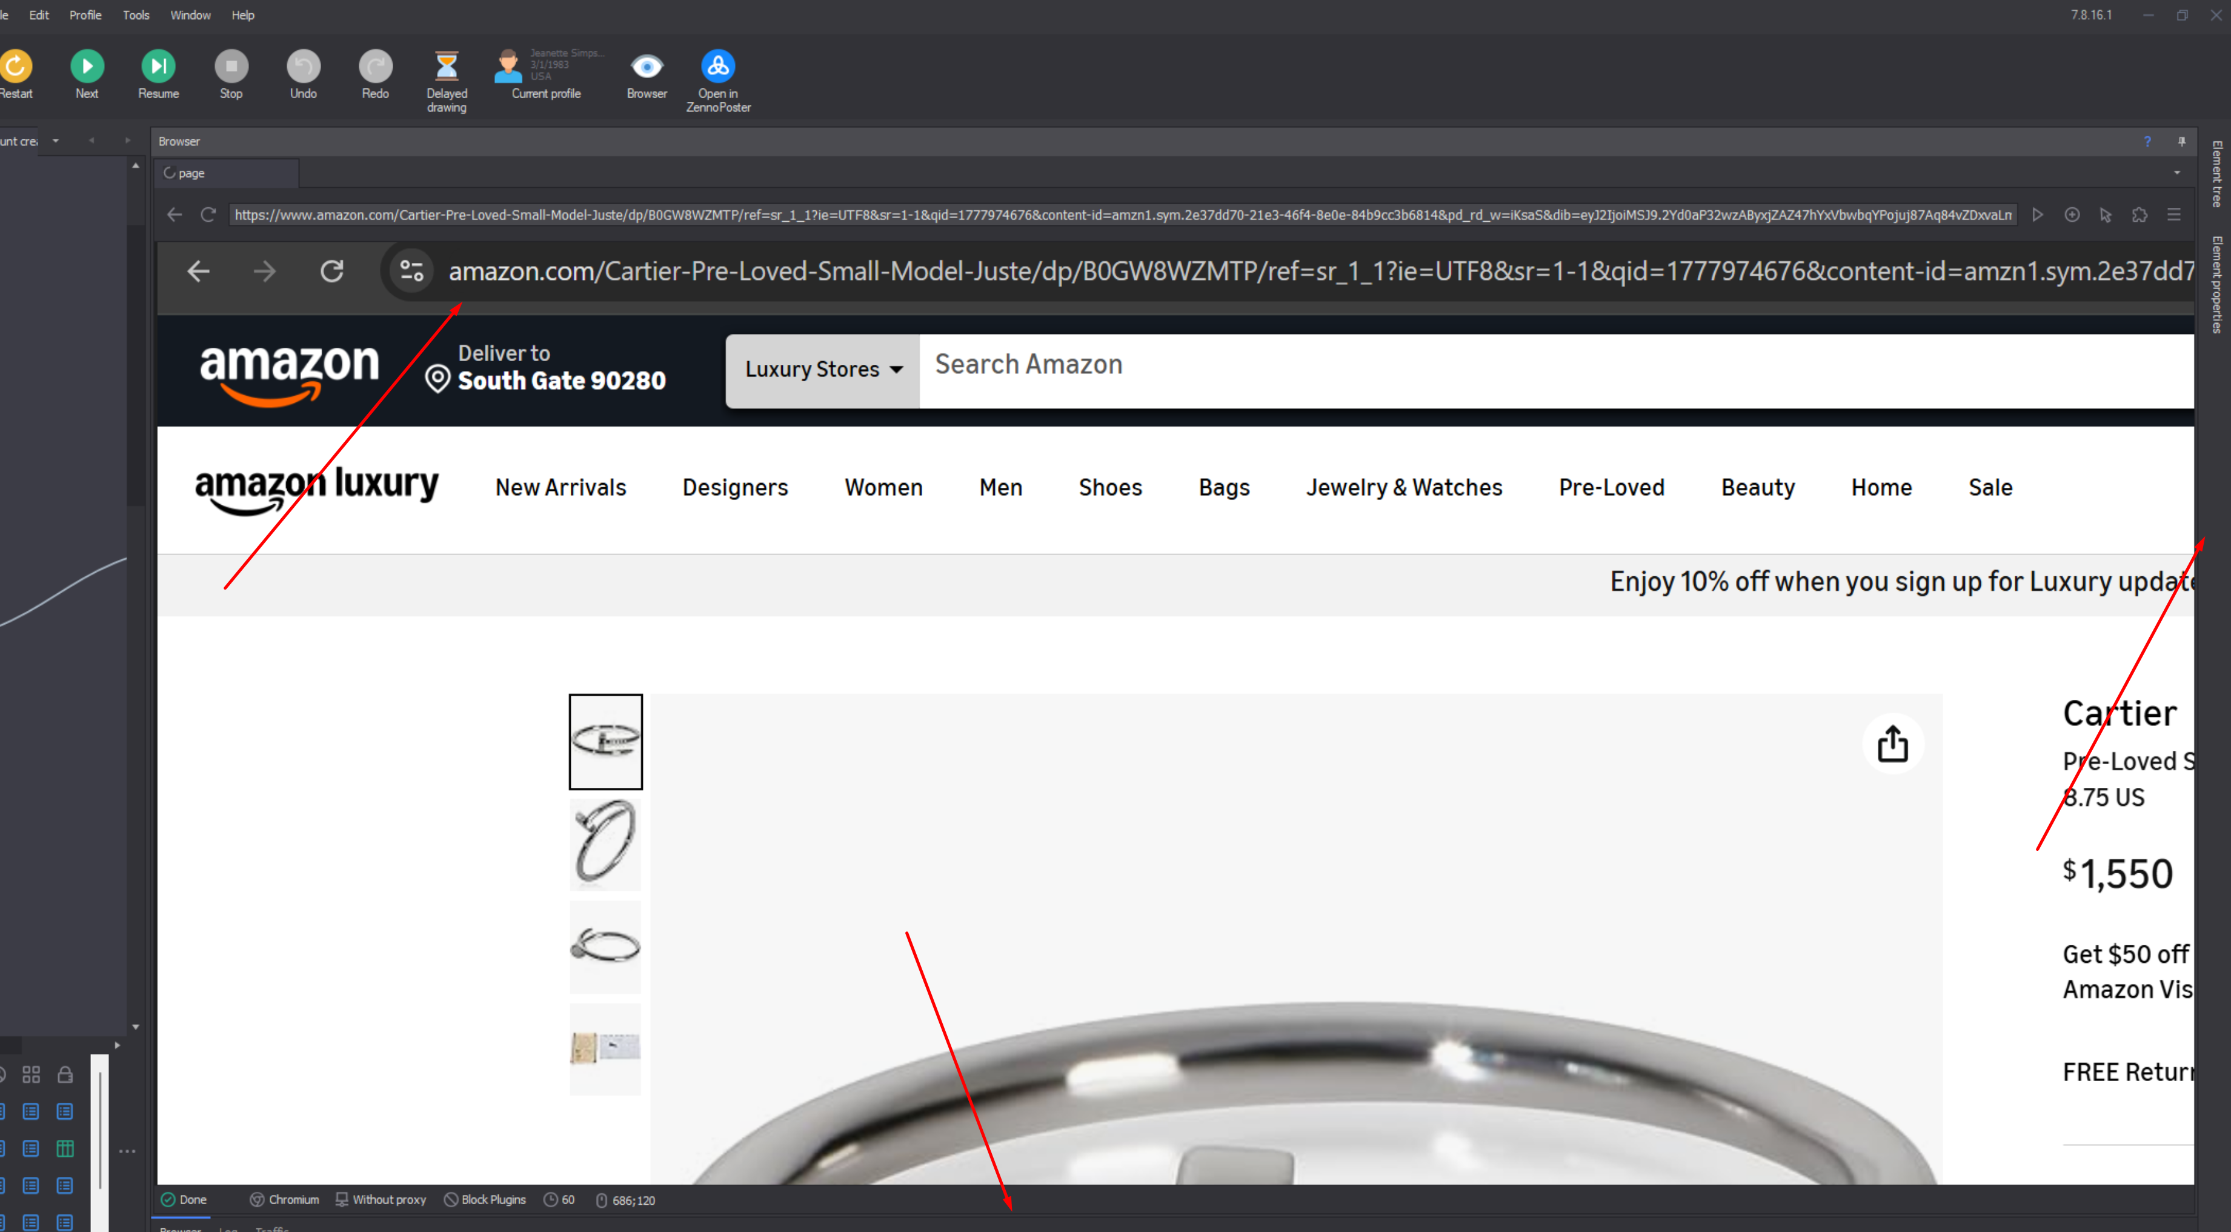2231x1232 pixels.
Task: Click the right tab-scroll arrow above the project panel
Action: pos(127,141)
